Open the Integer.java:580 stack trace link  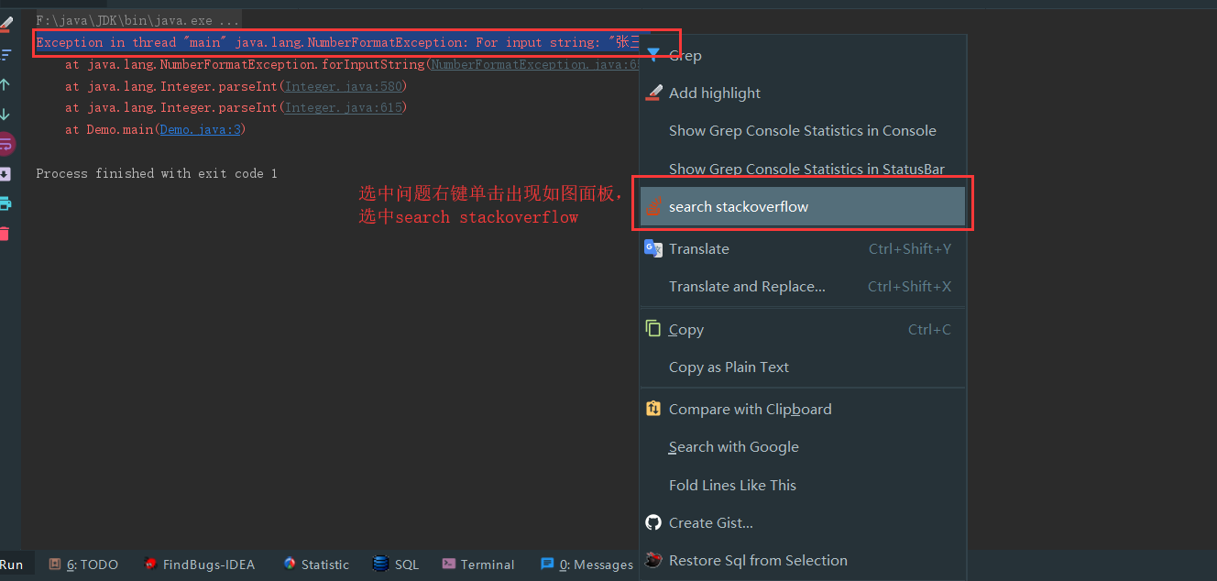344,85
